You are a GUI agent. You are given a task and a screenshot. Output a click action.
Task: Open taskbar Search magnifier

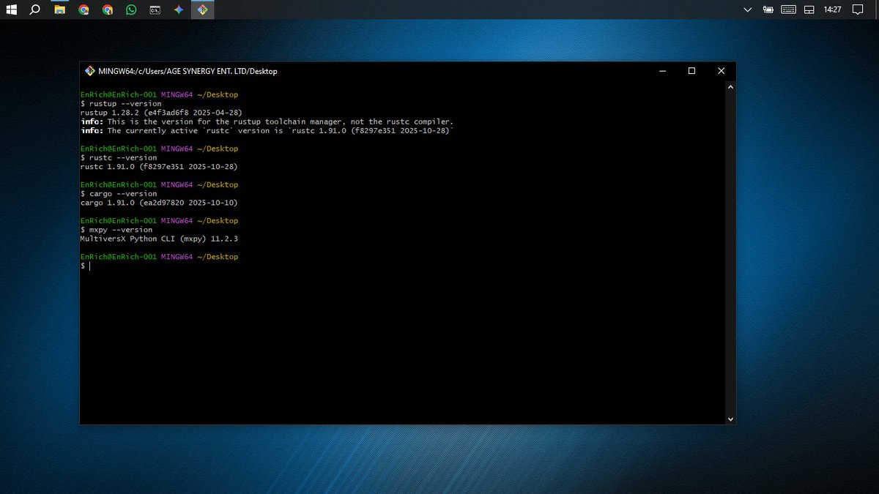tap(34, 10)
